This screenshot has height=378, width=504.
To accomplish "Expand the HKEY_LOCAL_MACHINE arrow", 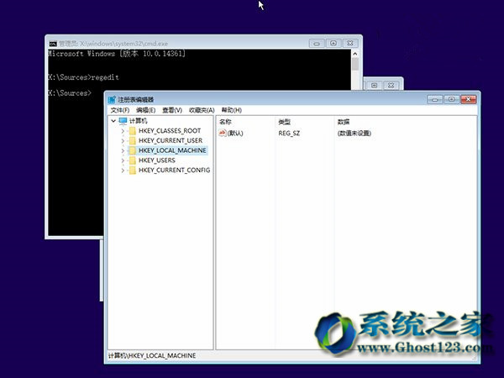I will pos(123,150).
